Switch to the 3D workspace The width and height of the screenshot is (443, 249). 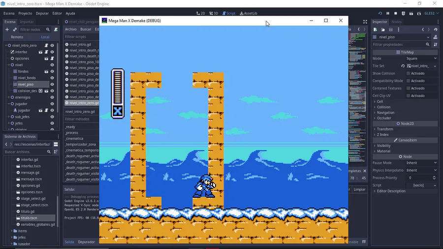pyautogui.click(x=214, y=13)
